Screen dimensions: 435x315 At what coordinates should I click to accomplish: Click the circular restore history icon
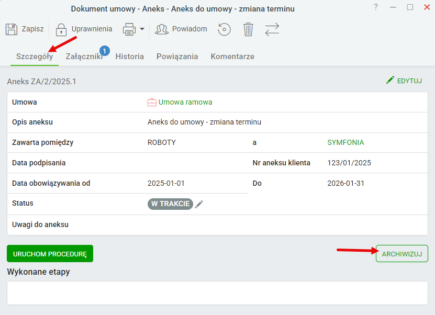224,29
